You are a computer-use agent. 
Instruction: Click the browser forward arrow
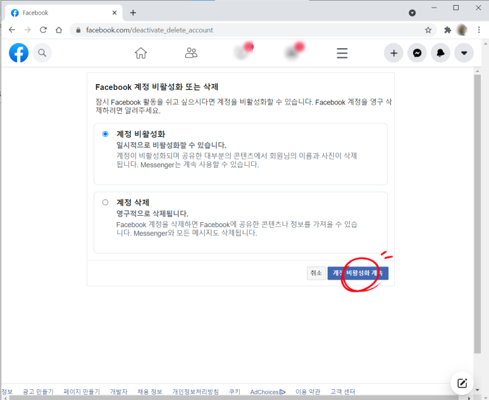[x=27, y=30]
